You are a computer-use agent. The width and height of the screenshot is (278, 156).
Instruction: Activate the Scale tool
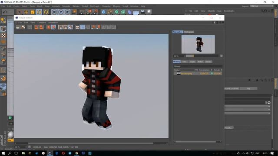point(33,12)
